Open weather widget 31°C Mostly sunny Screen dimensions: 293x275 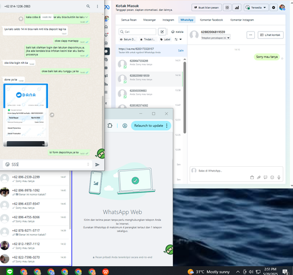pos(209,271)
